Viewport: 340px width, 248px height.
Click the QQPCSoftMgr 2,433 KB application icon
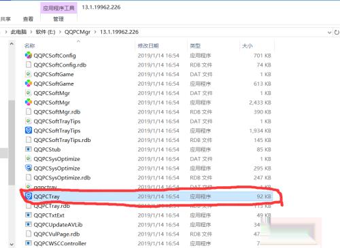(x=29, y=103)
